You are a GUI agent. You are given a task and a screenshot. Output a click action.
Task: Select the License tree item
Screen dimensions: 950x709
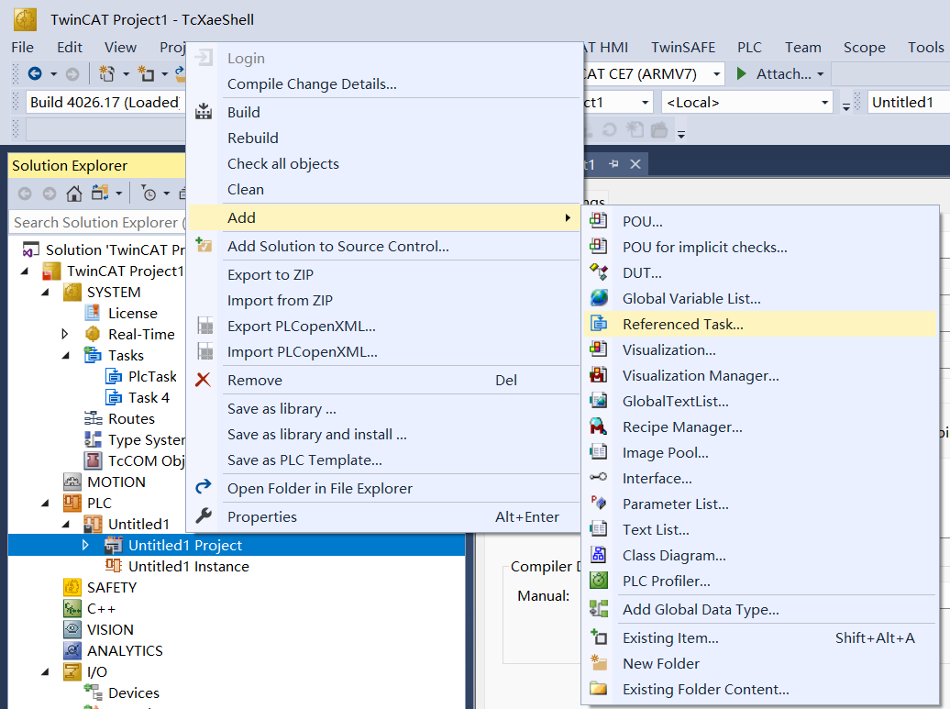[133, 314]
